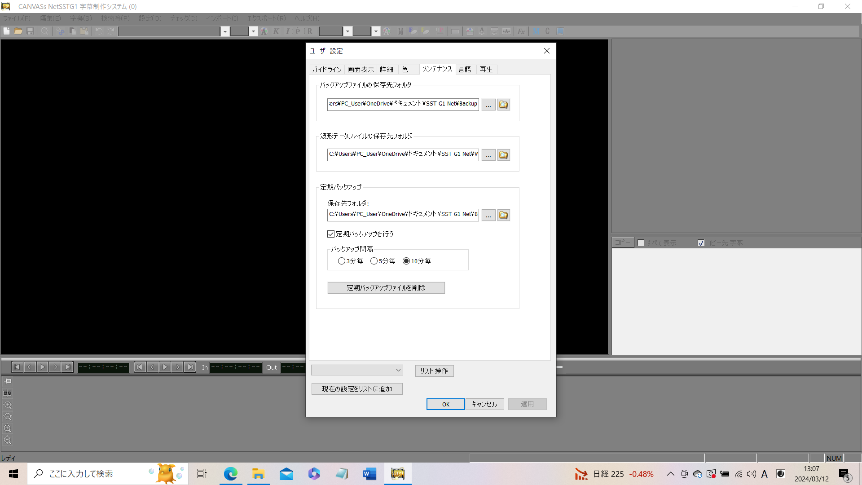Click the Save floppy disk icon

pyautogui.click(x=30, y=31)
